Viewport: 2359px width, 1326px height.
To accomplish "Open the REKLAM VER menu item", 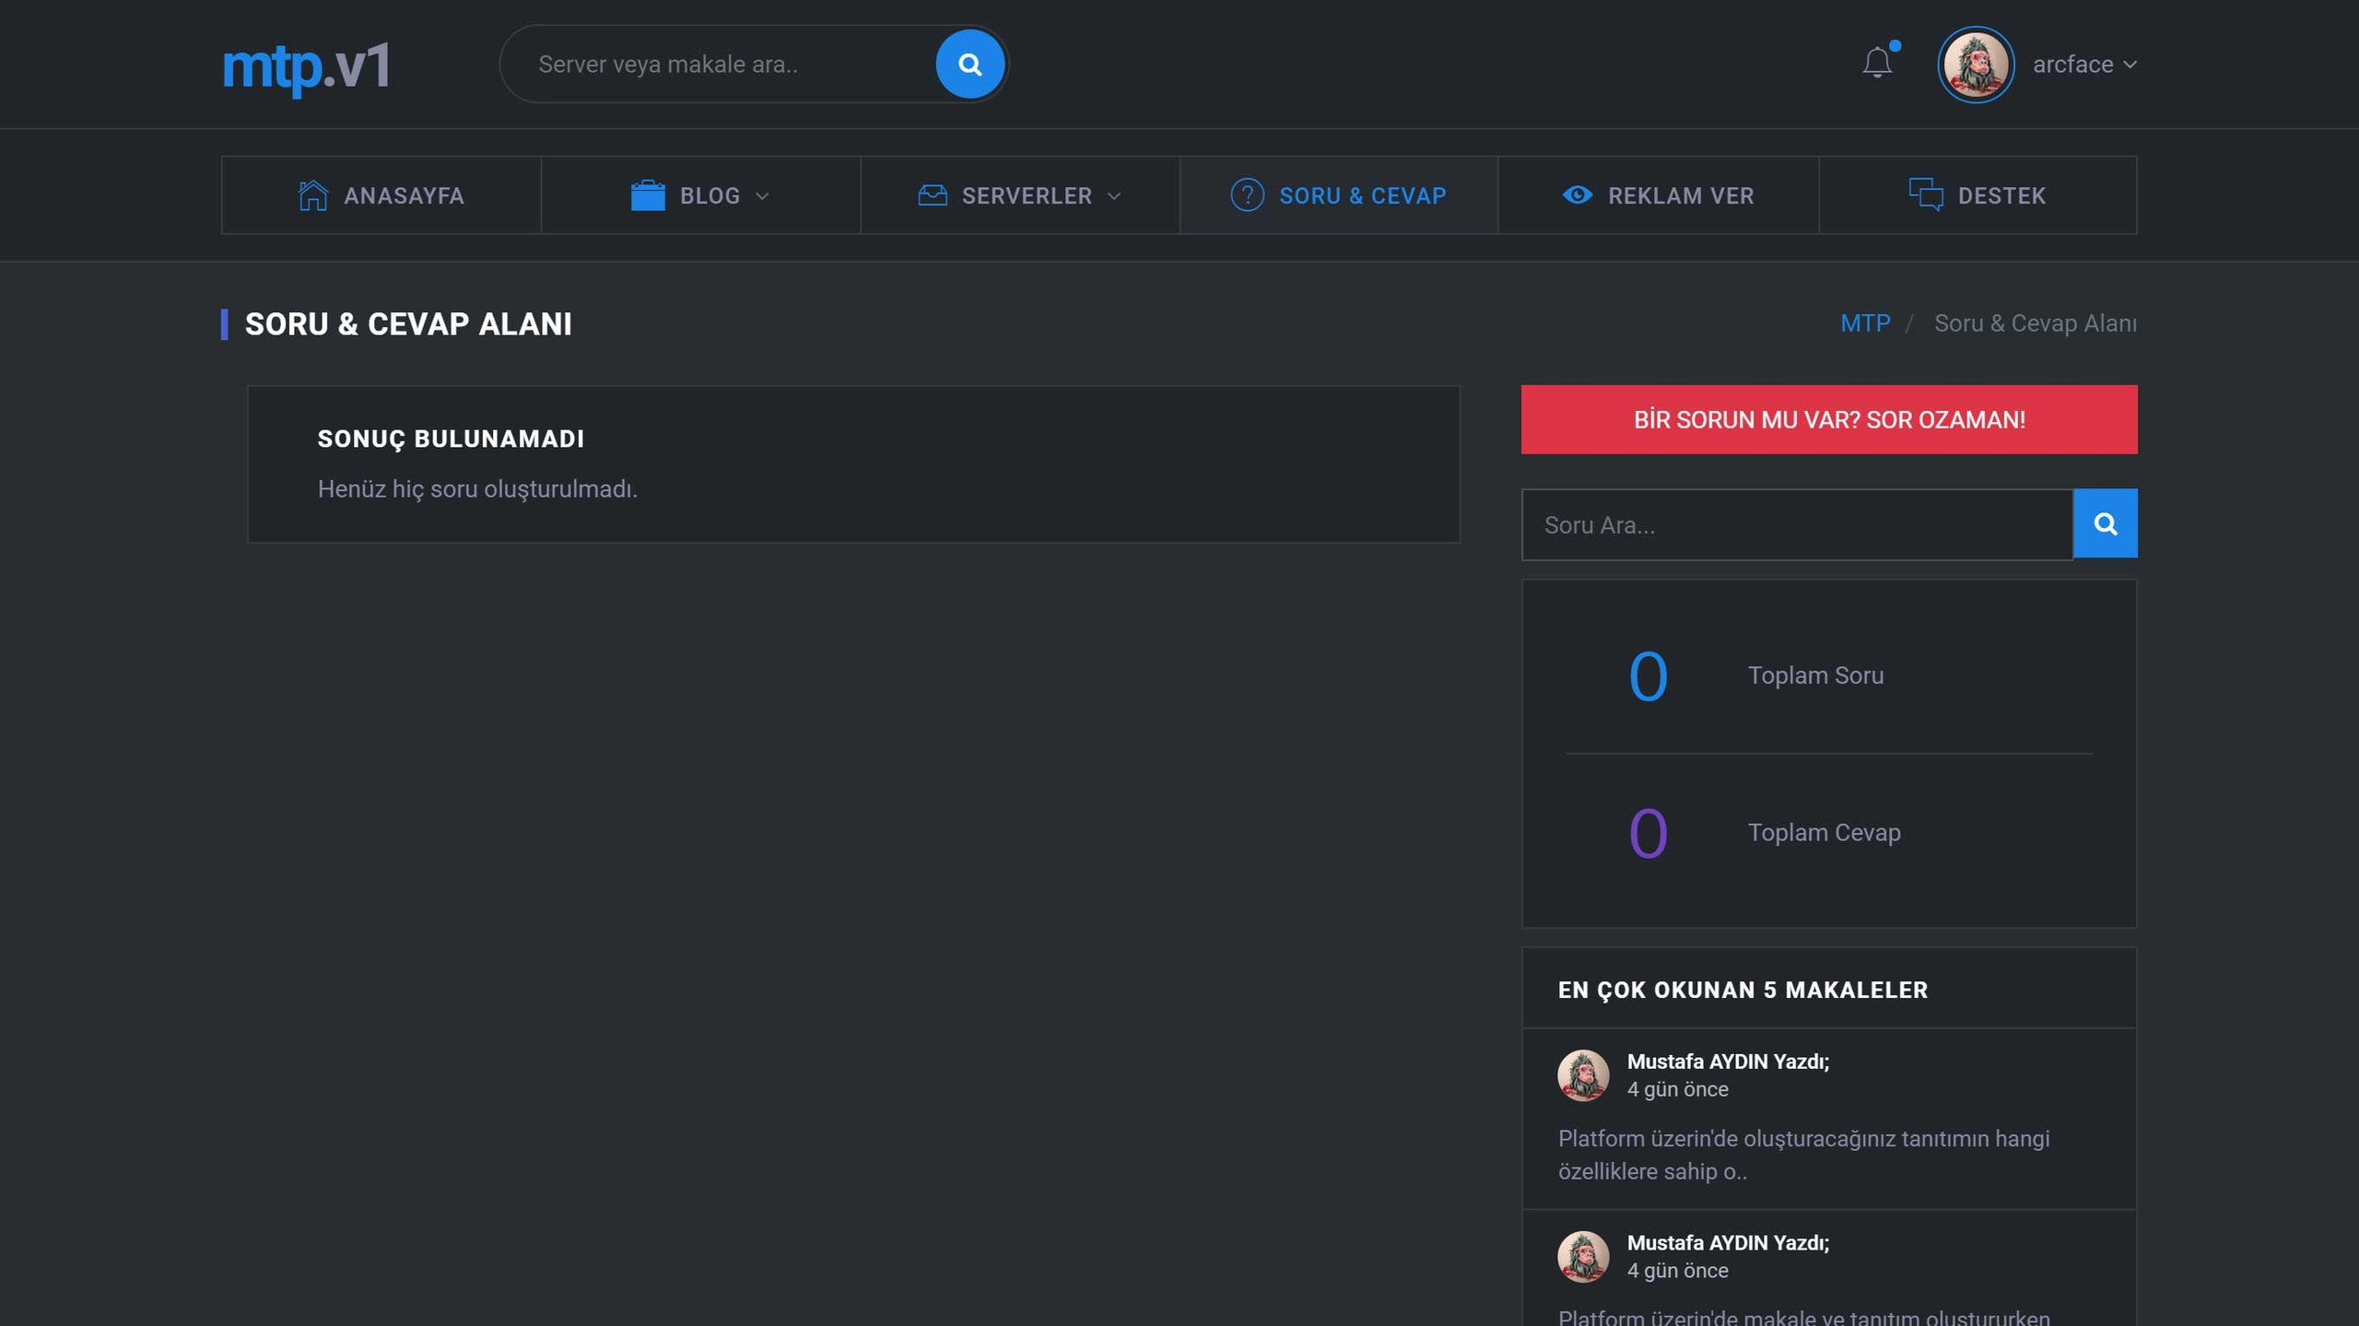I will tap(1659, 195).
